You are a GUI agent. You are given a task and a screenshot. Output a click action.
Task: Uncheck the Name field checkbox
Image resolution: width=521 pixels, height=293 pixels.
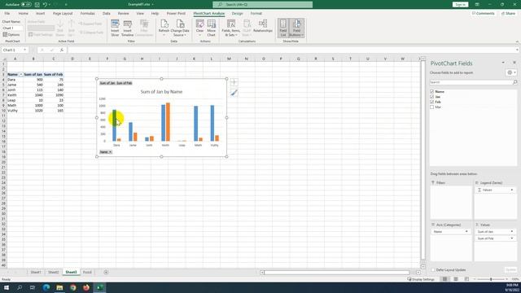coord(432,91)
